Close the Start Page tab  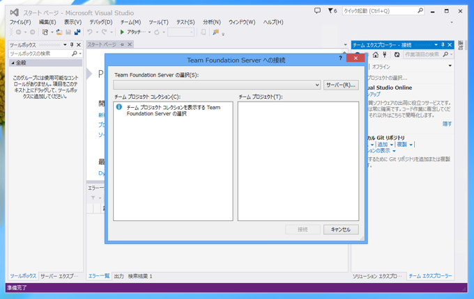point(130,45)
